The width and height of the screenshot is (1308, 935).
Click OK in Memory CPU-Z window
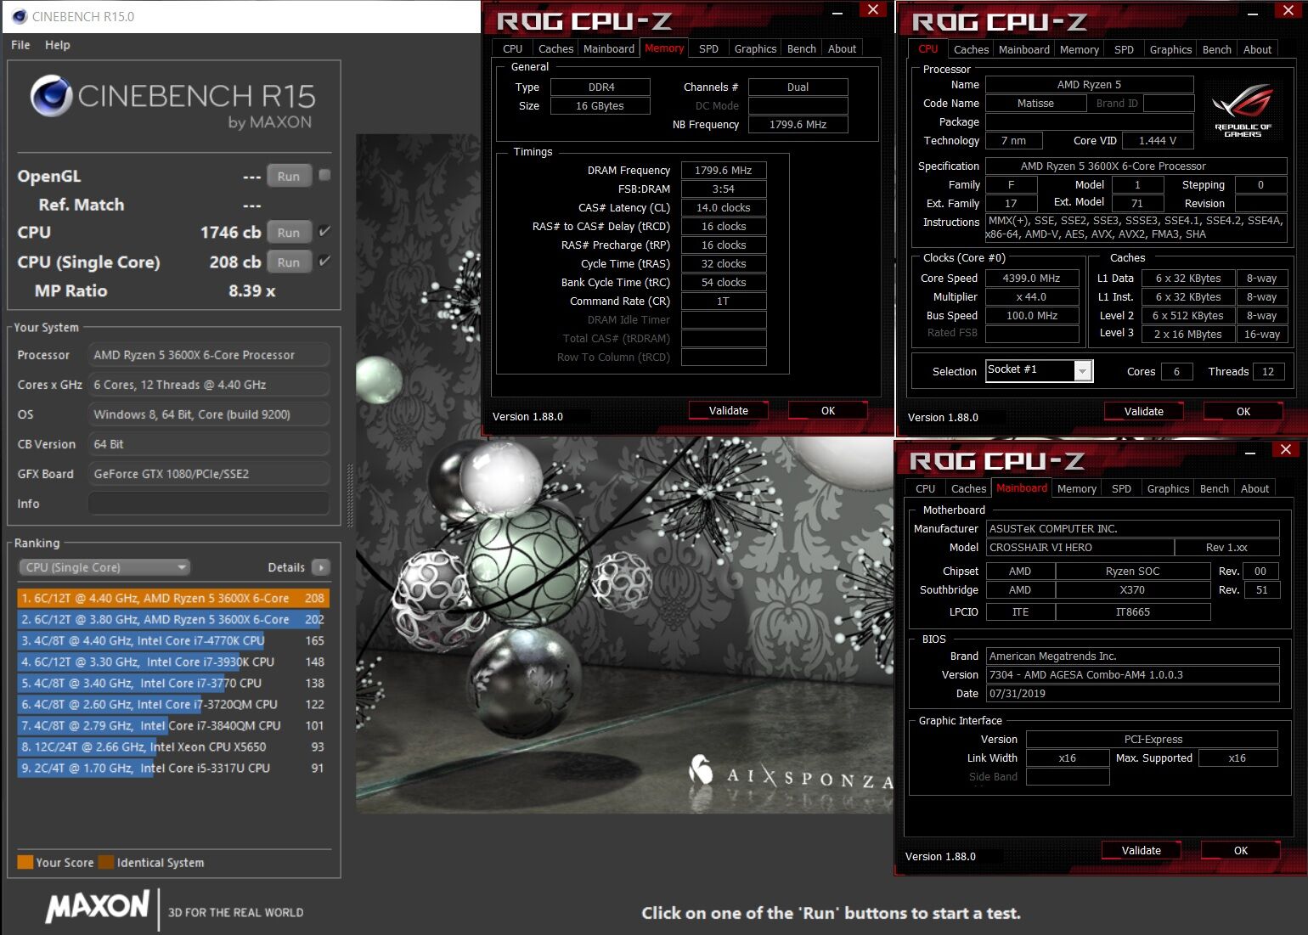pos(828,410)
